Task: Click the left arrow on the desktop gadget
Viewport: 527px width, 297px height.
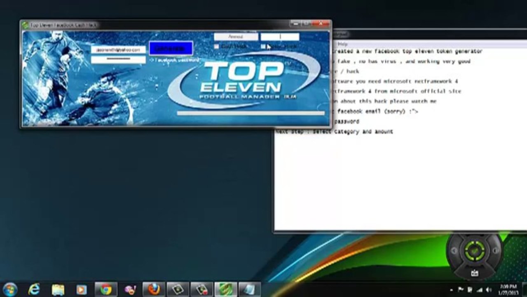Action: pos(454,250)
